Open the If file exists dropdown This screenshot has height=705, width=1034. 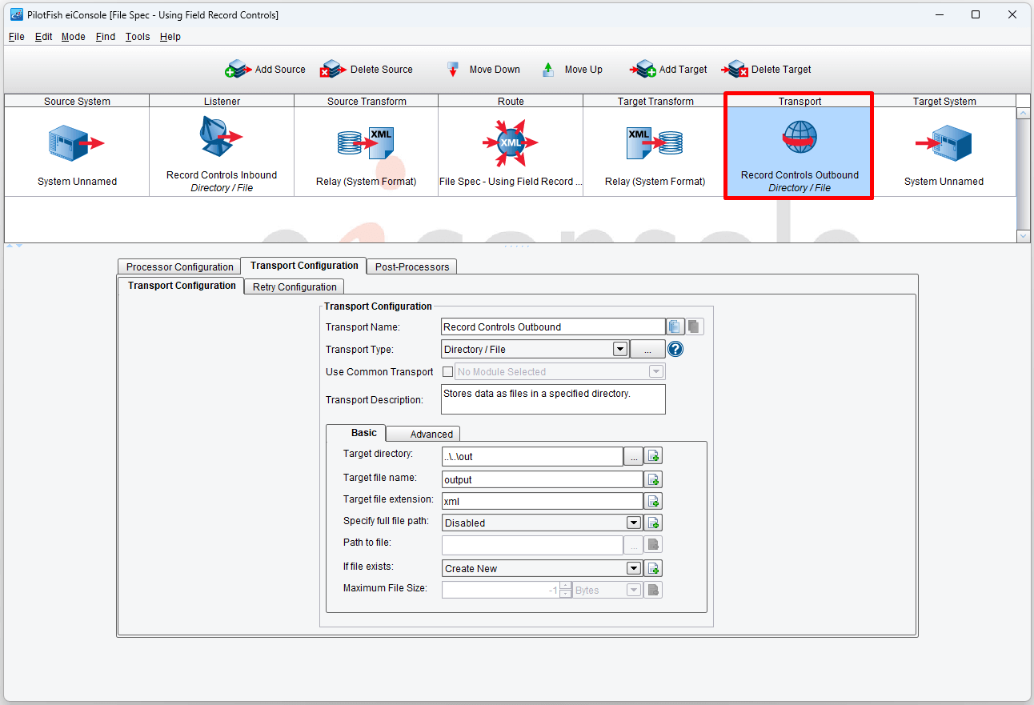click(x=634, y=568)
